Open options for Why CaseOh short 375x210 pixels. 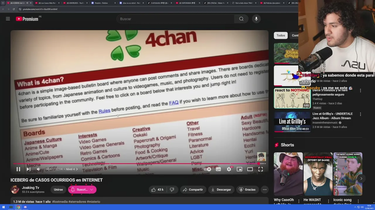coord(299,201)
